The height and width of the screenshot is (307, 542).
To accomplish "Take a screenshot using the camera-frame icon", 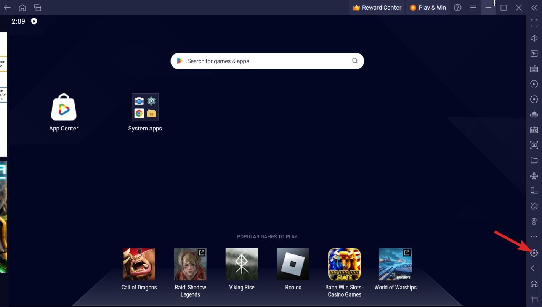I will (x=534, y=145).
